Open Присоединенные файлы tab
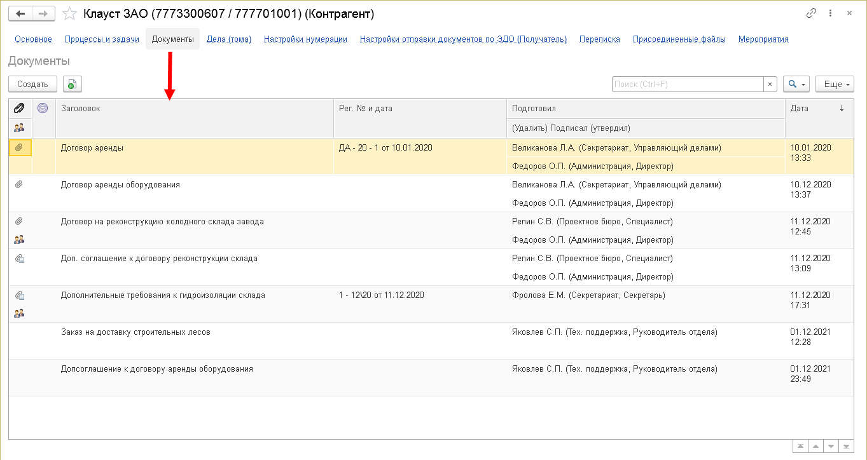 pos(679,39)
